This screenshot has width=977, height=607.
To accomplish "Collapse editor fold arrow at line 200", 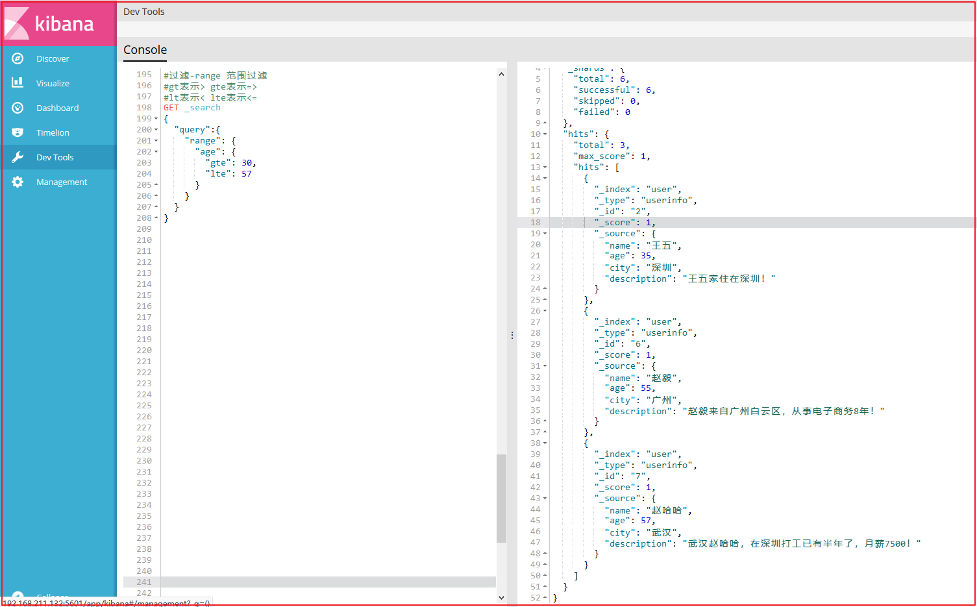I will click(x=156, y=130).
